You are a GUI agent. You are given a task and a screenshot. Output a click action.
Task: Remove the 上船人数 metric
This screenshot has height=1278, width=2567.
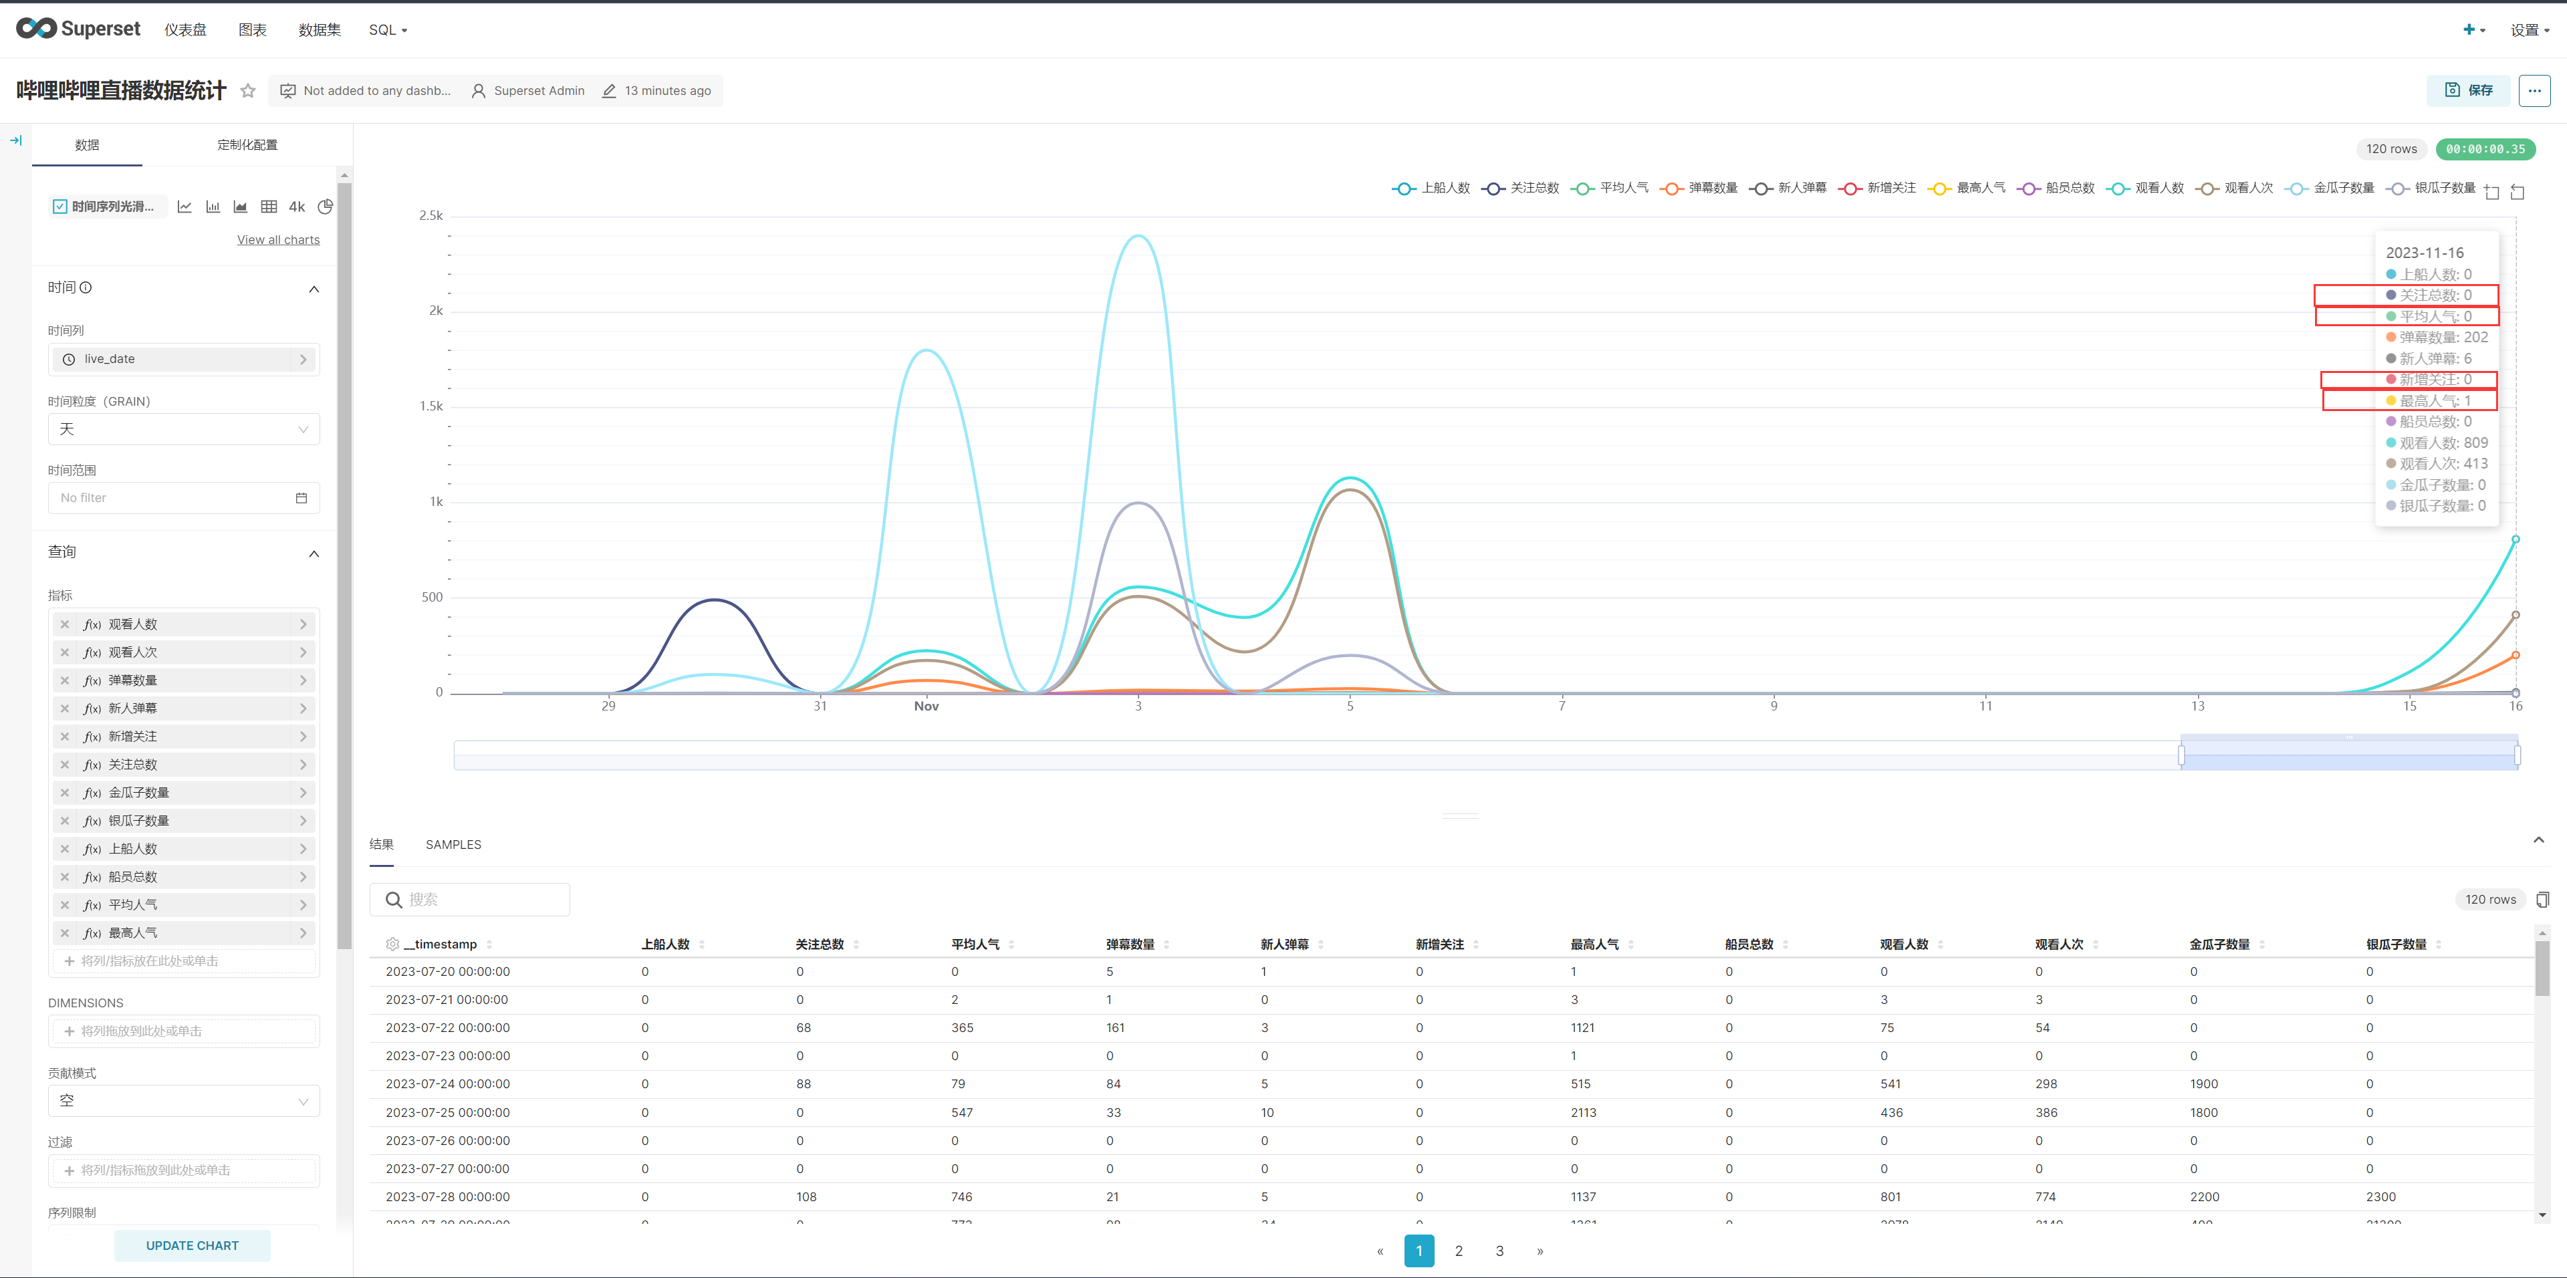[65, 849]
